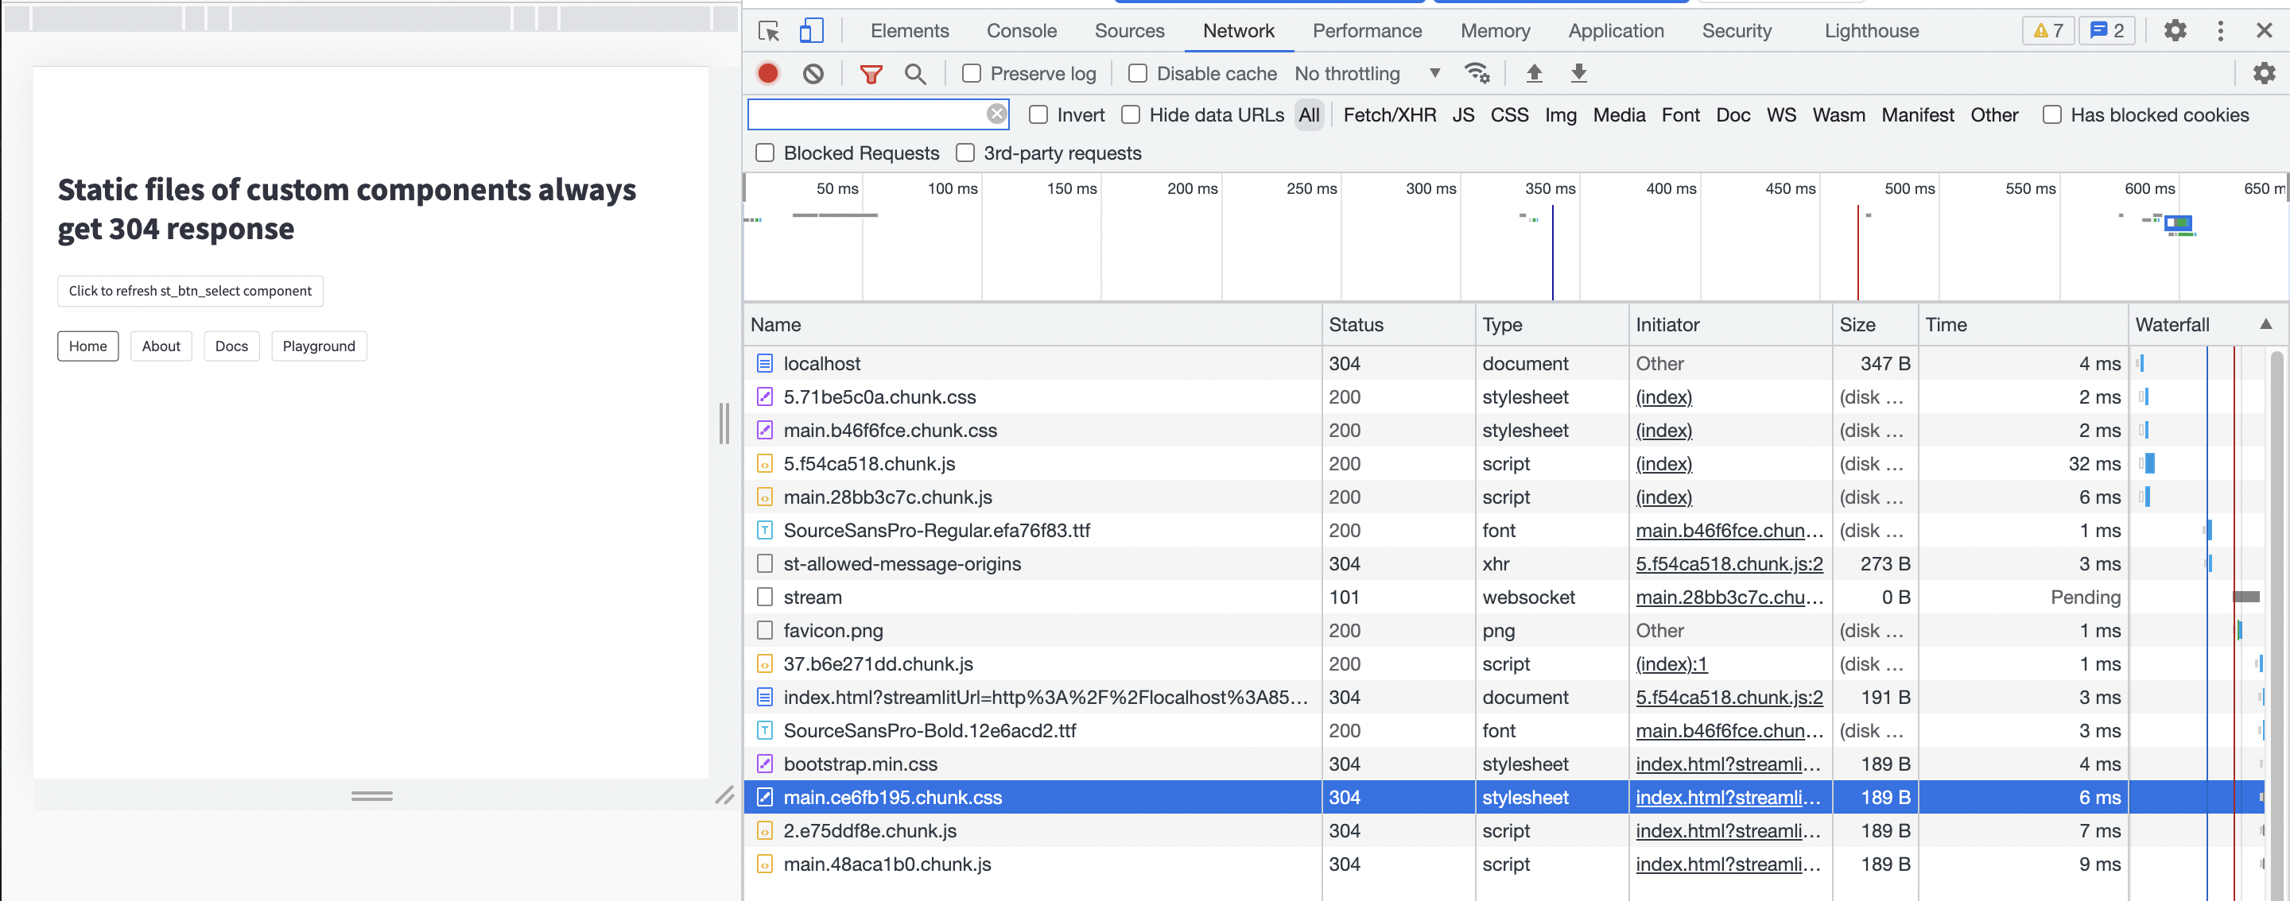The width and height of the screenshot is (2290, 901).
Task: Open network conditions icon
Action: coord(1477,73)
